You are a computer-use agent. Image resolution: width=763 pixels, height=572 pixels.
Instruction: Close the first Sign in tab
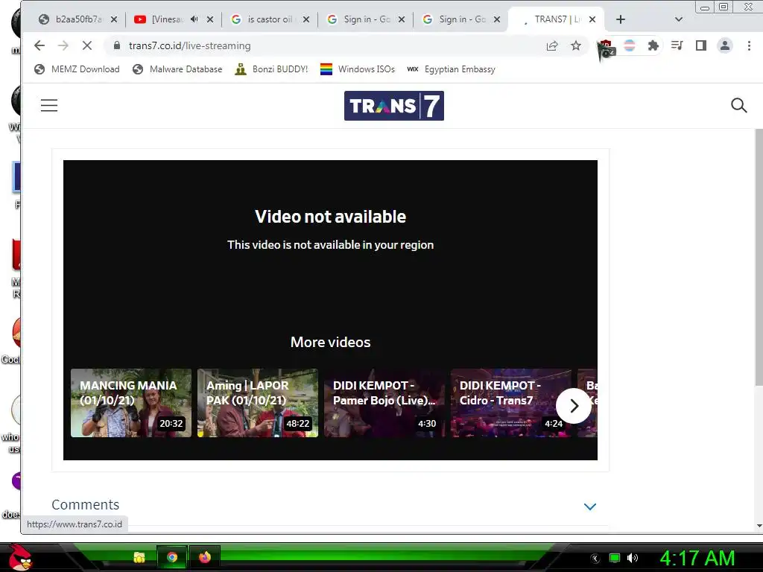402,19
